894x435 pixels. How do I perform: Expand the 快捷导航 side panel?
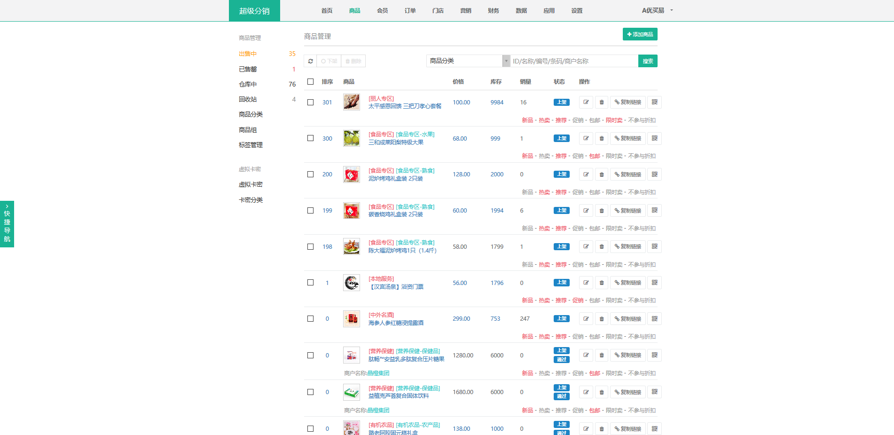(7, 224)
